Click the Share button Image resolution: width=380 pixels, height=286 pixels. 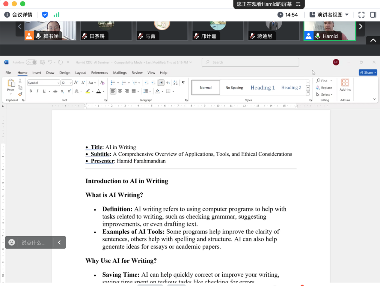(368, 73)
